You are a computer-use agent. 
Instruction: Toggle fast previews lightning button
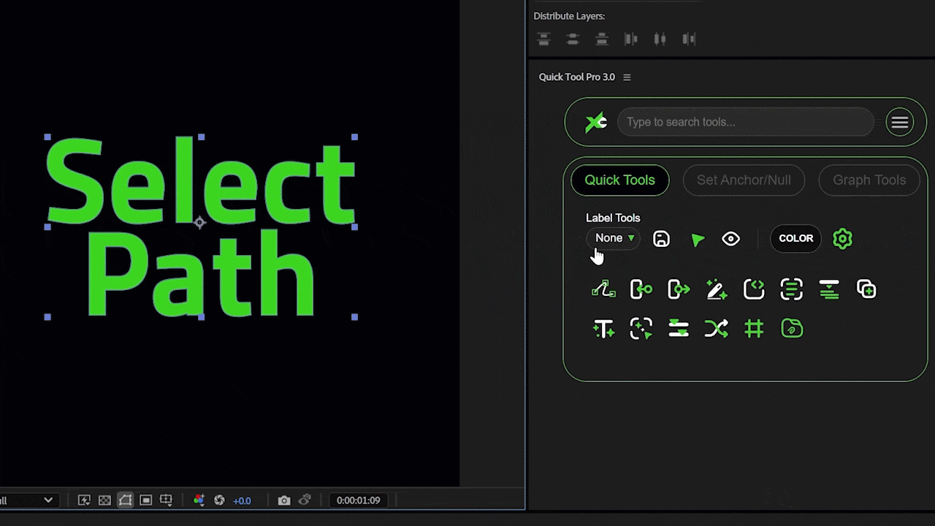click(x=84, y=500)
